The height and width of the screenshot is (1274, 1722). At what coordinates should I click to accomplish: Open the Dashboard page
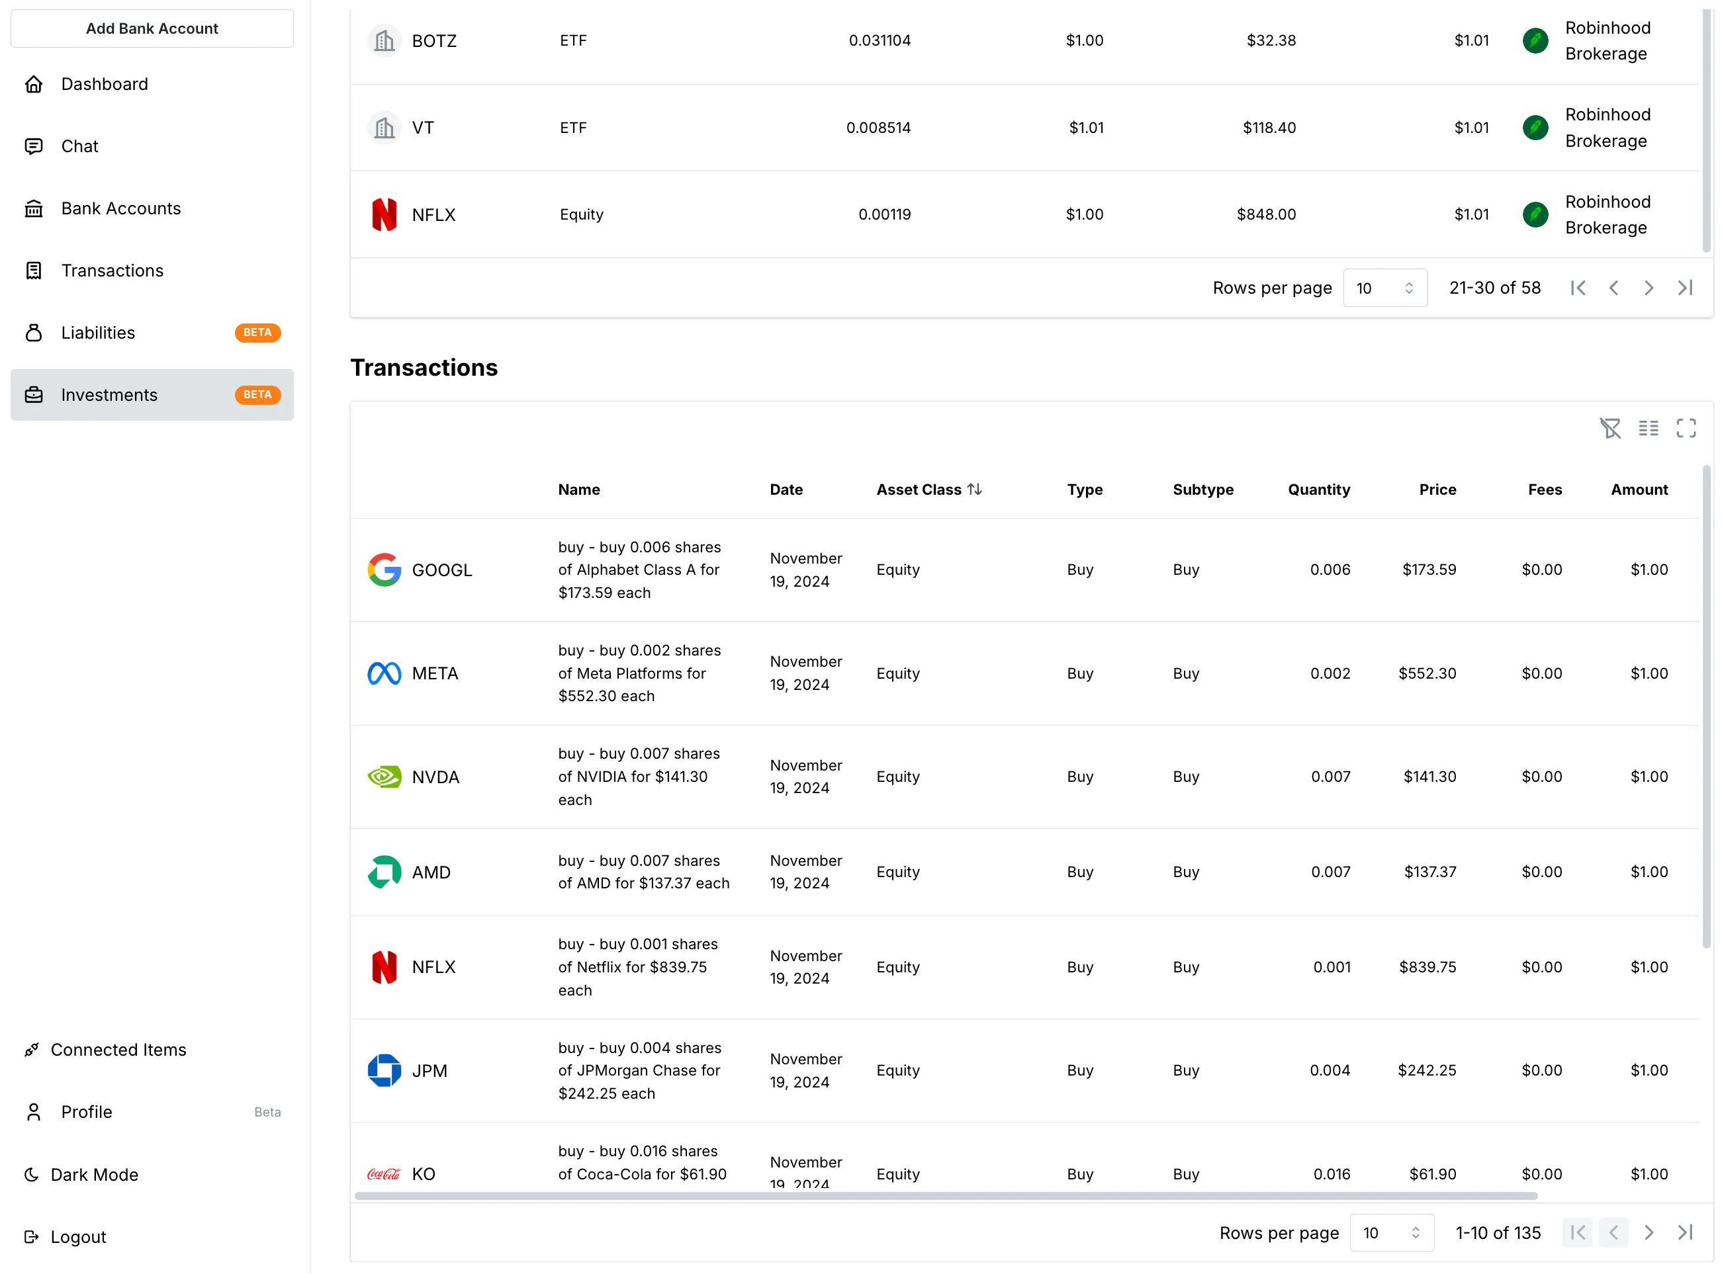coord(152,84)
